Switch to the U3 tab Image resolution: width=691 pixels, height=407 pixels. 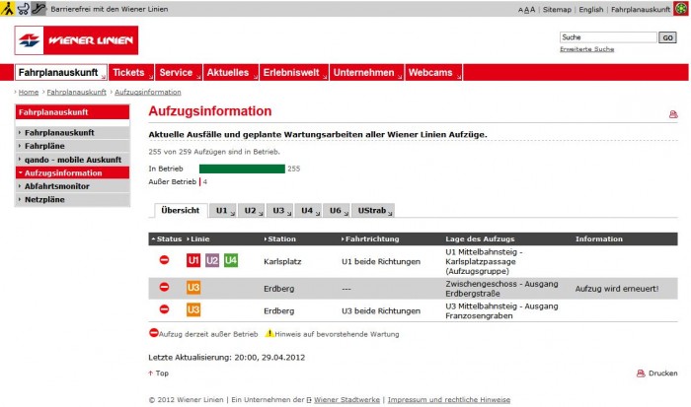coord(279,211)
